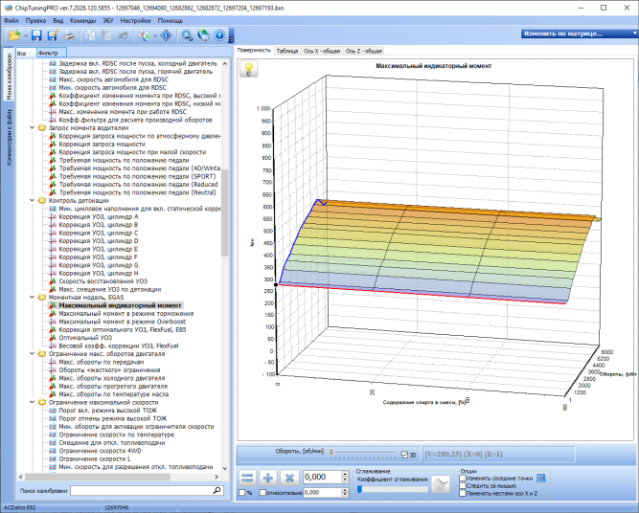Select Требуемая мощность по положению педали (SPORT)
Viewport: 639px width, 513px height.
[137, 176]
